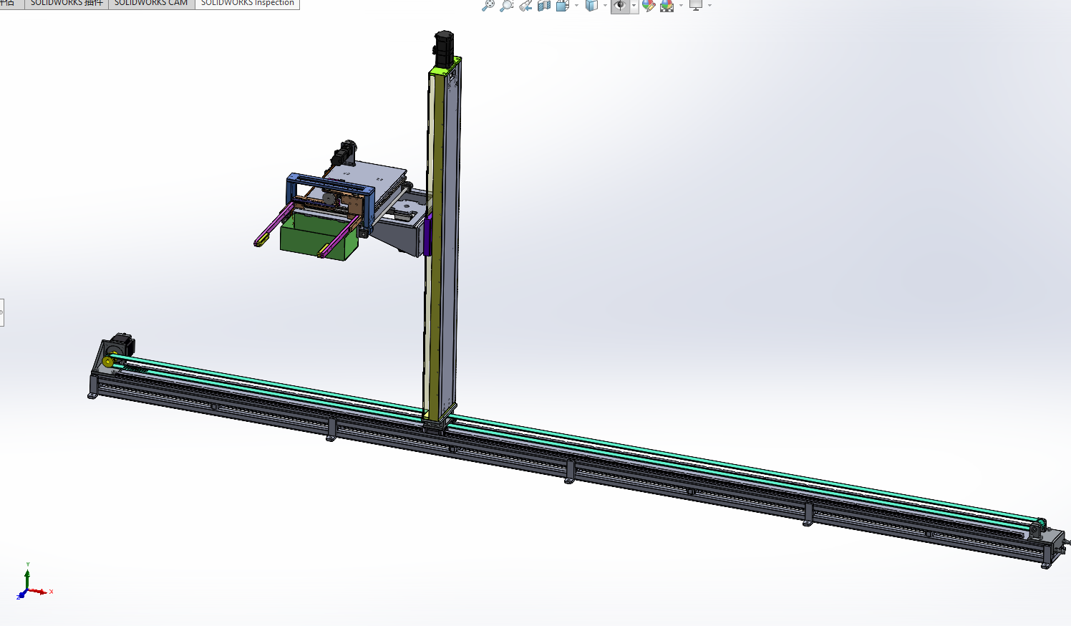
Task: Expand the Display Style dropdown arrow
Action: click(605, 6)
